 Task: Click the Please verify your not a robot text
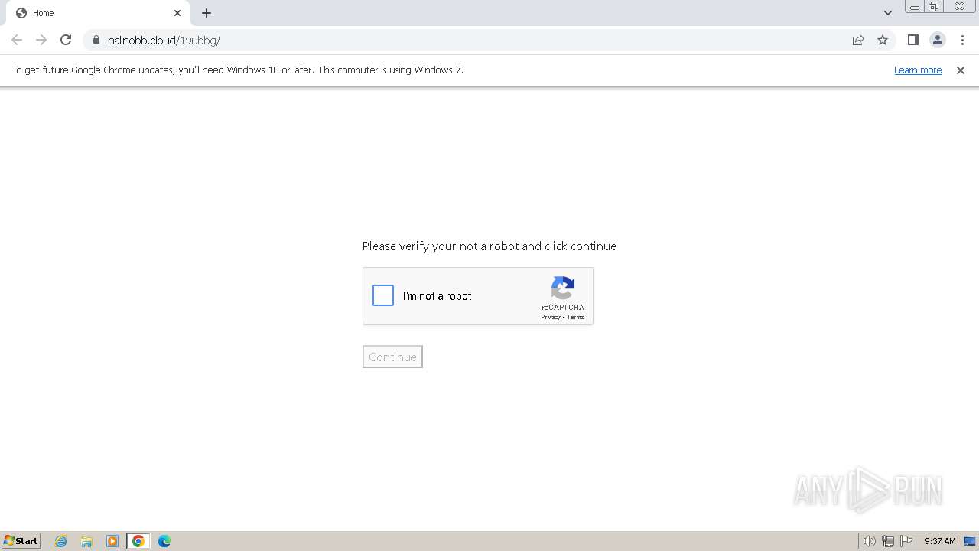click(489, 246)
